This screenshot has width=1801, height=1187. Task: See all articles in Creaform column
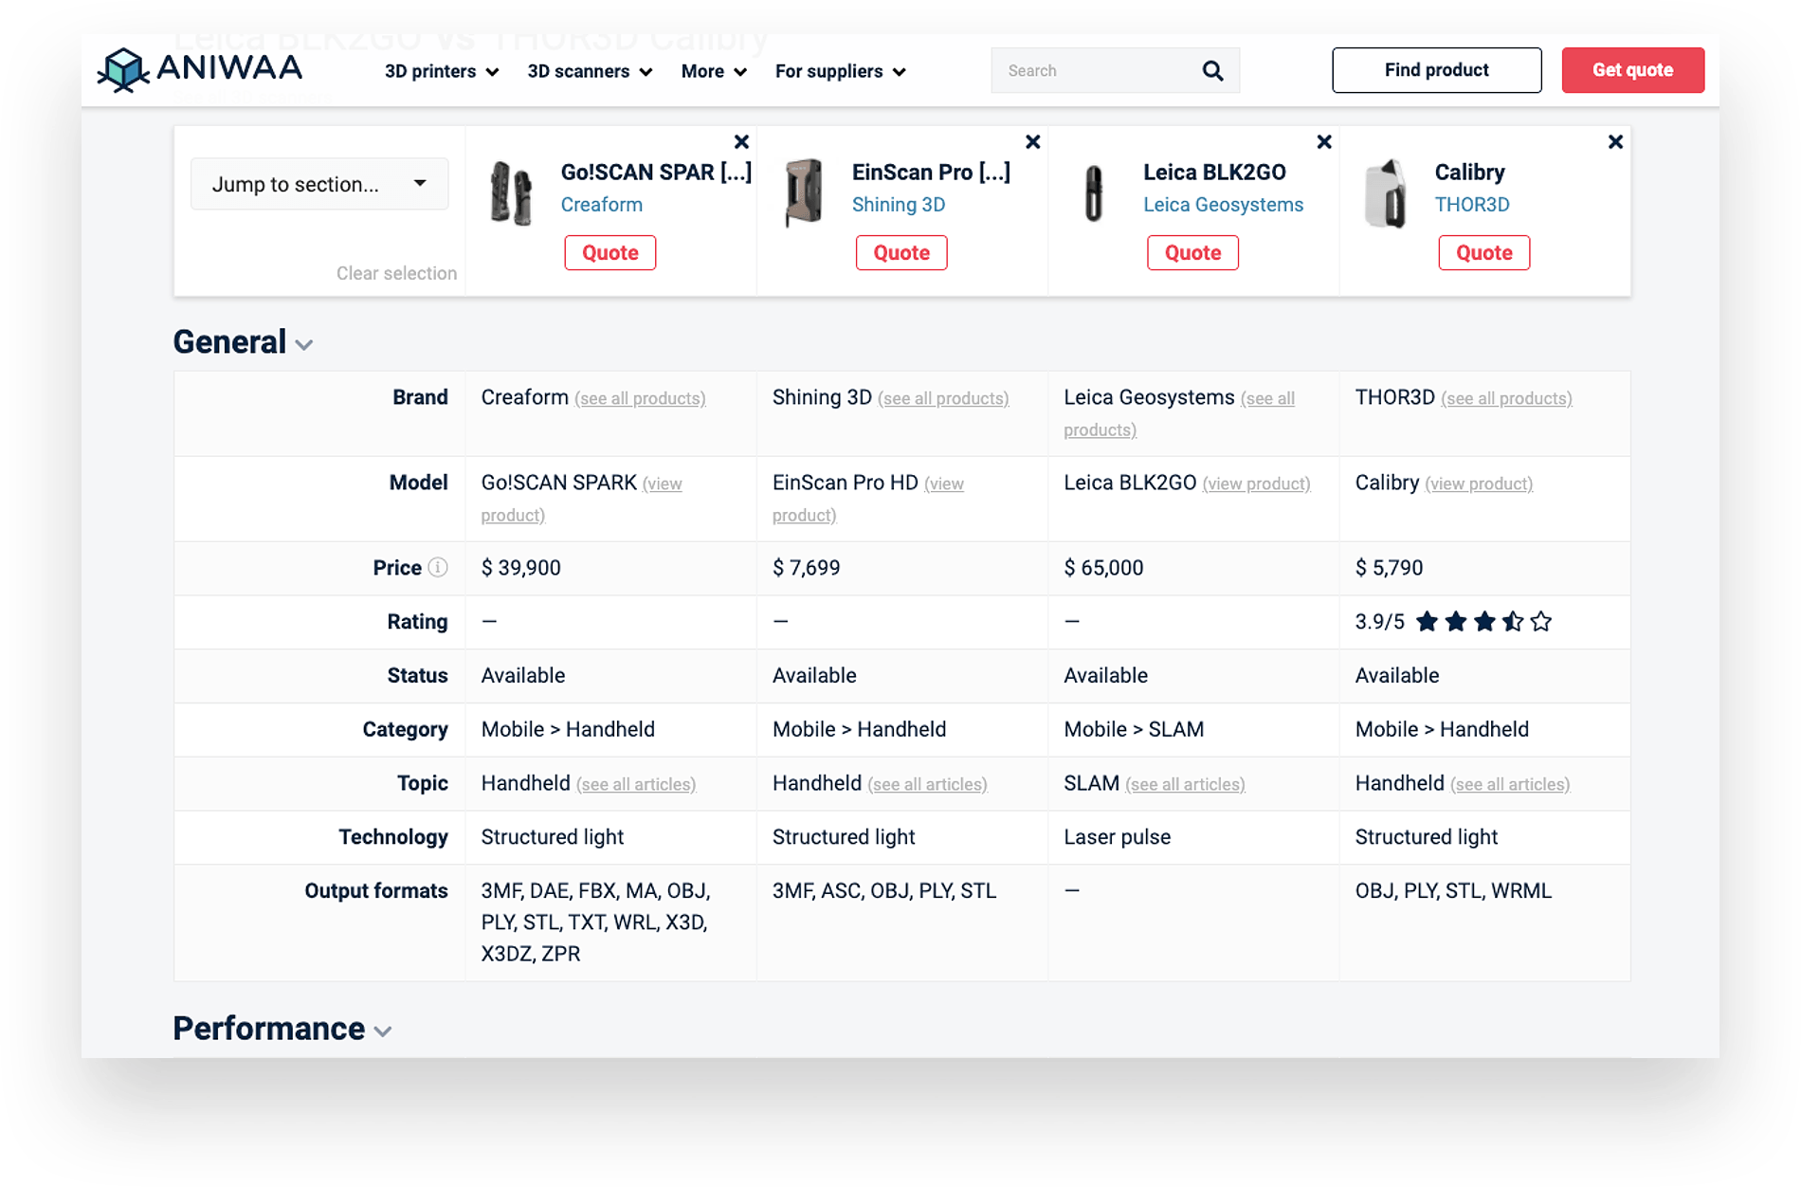point(636,784)
